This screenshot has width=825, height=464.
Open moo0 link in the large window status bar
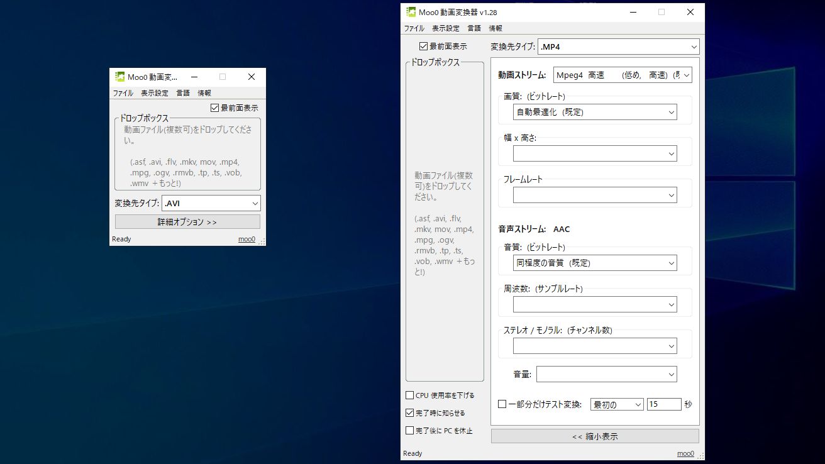(x=685, y=453)
